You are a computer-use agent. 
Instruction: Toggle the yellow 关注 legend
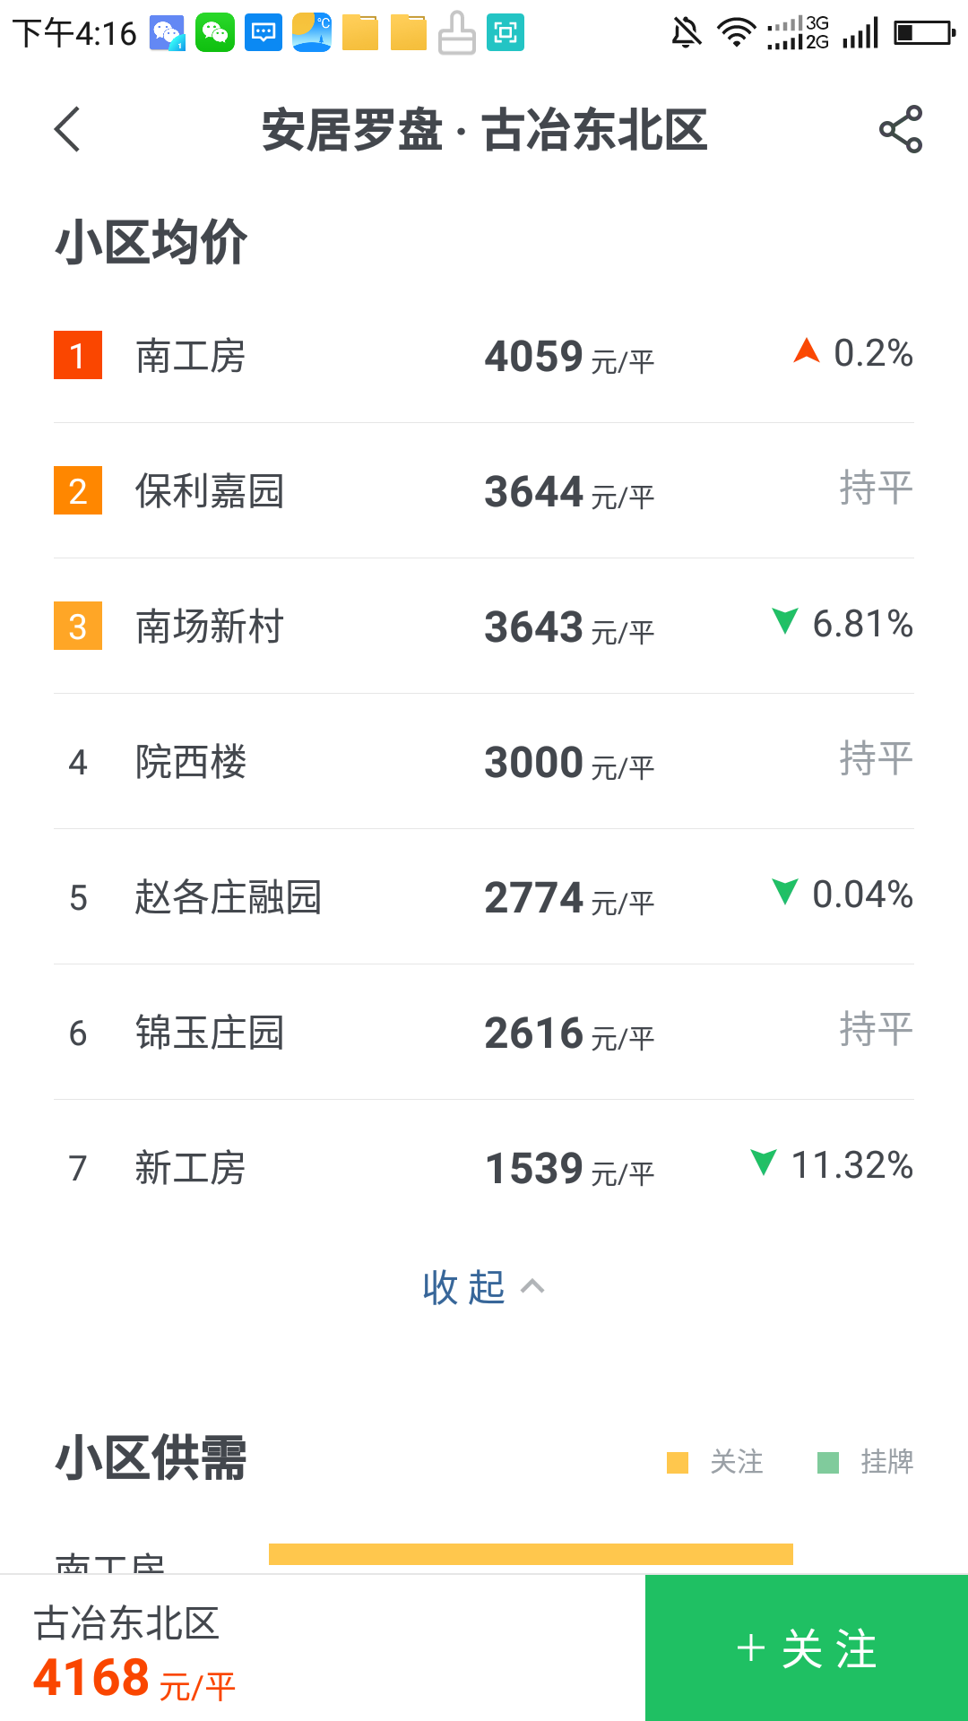pyautogui.click(x=715, y=1462)
